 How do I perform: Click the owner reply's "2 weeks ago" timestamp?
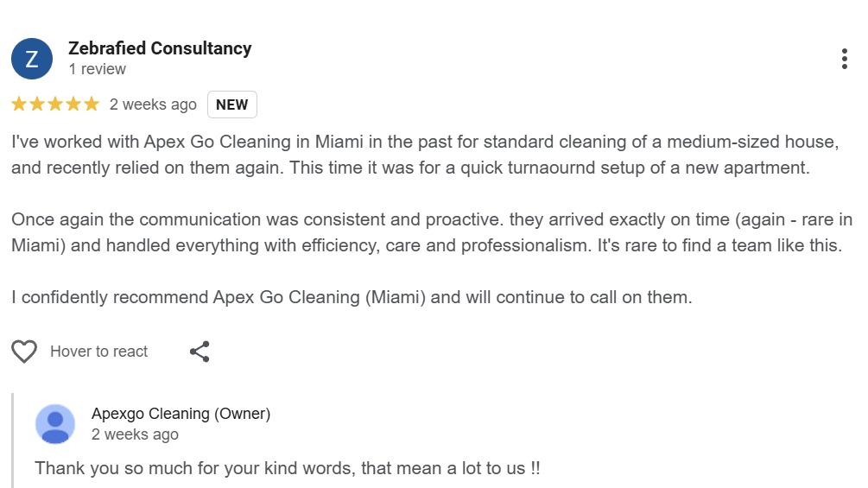(135, 434)
